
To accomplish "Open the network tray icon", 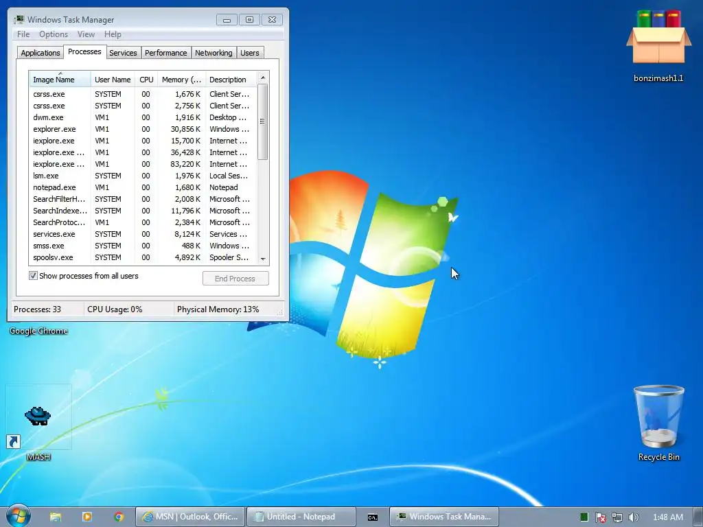I will click(x=617, y=517).
